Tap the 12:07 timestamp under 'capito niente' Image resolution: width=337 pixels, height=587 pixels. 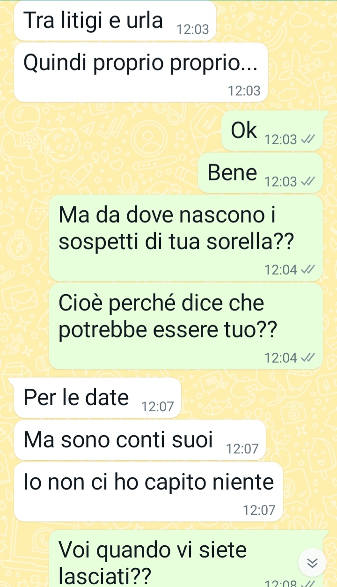[x=259, y=510]
